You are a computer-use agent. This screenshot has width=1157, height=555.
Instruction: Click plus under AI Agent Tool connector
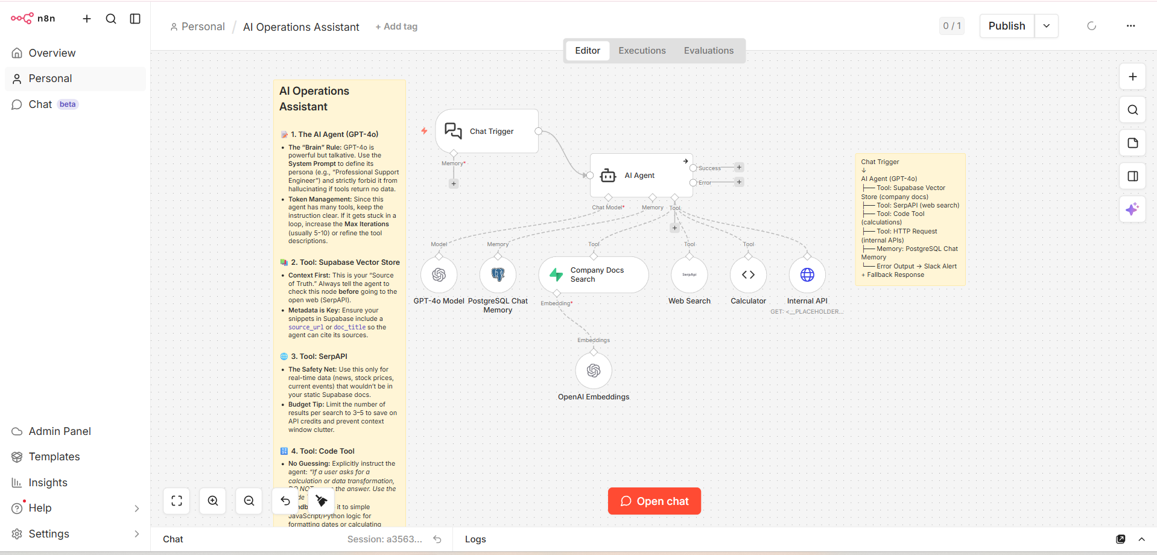coord(674,227)
